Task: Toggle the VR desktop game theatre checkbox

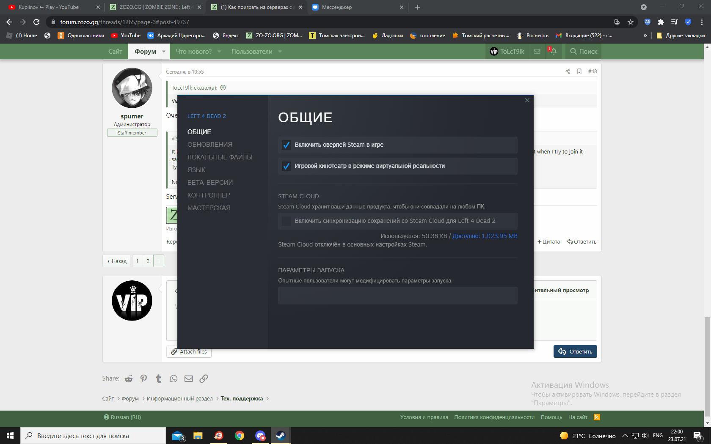Action: pos(287,166)
